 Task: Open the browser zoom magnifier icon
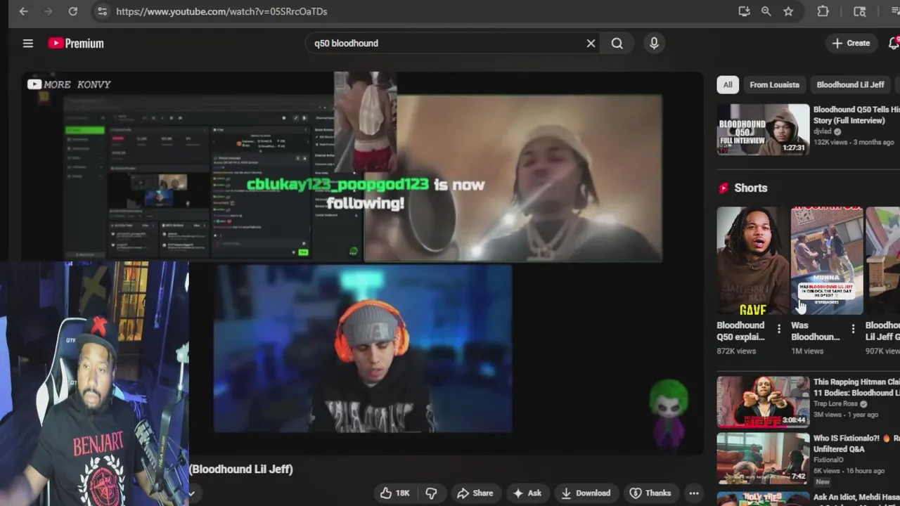(x=766, y=11)
